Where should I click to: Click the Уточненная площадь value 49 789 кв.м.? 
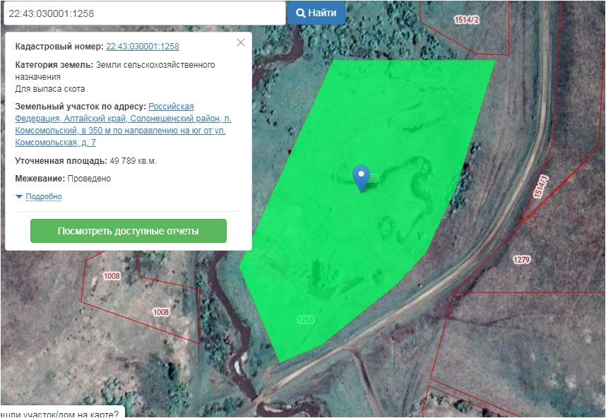133,161
